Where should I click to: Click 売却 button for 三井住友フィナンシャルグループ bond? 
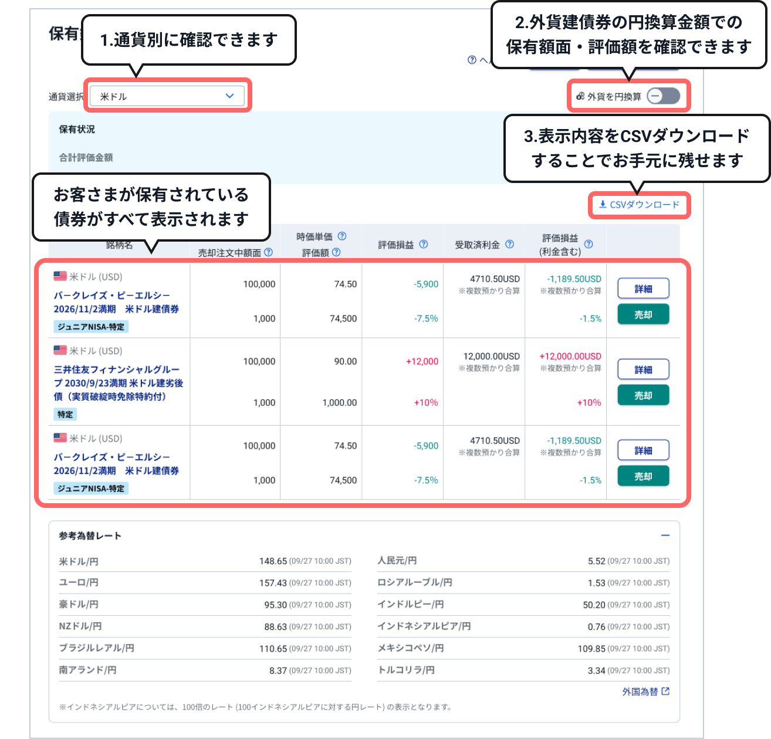coord(643,395)
